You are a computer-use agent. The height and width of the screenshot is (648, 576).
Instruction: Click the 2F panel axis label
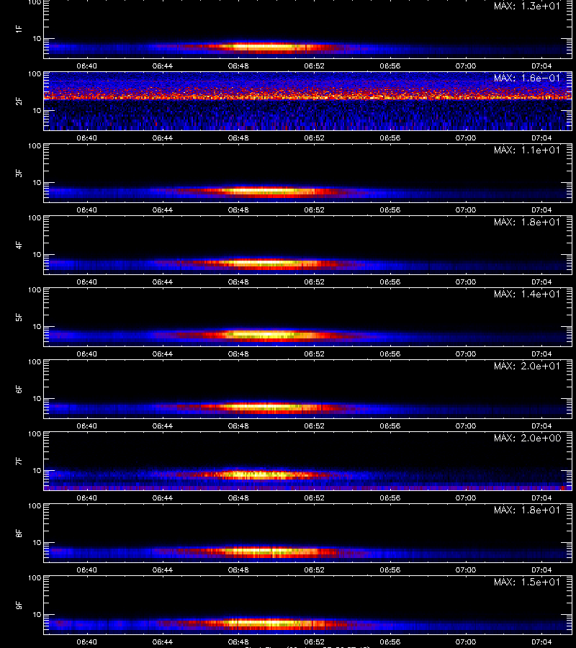click(19, 102)
